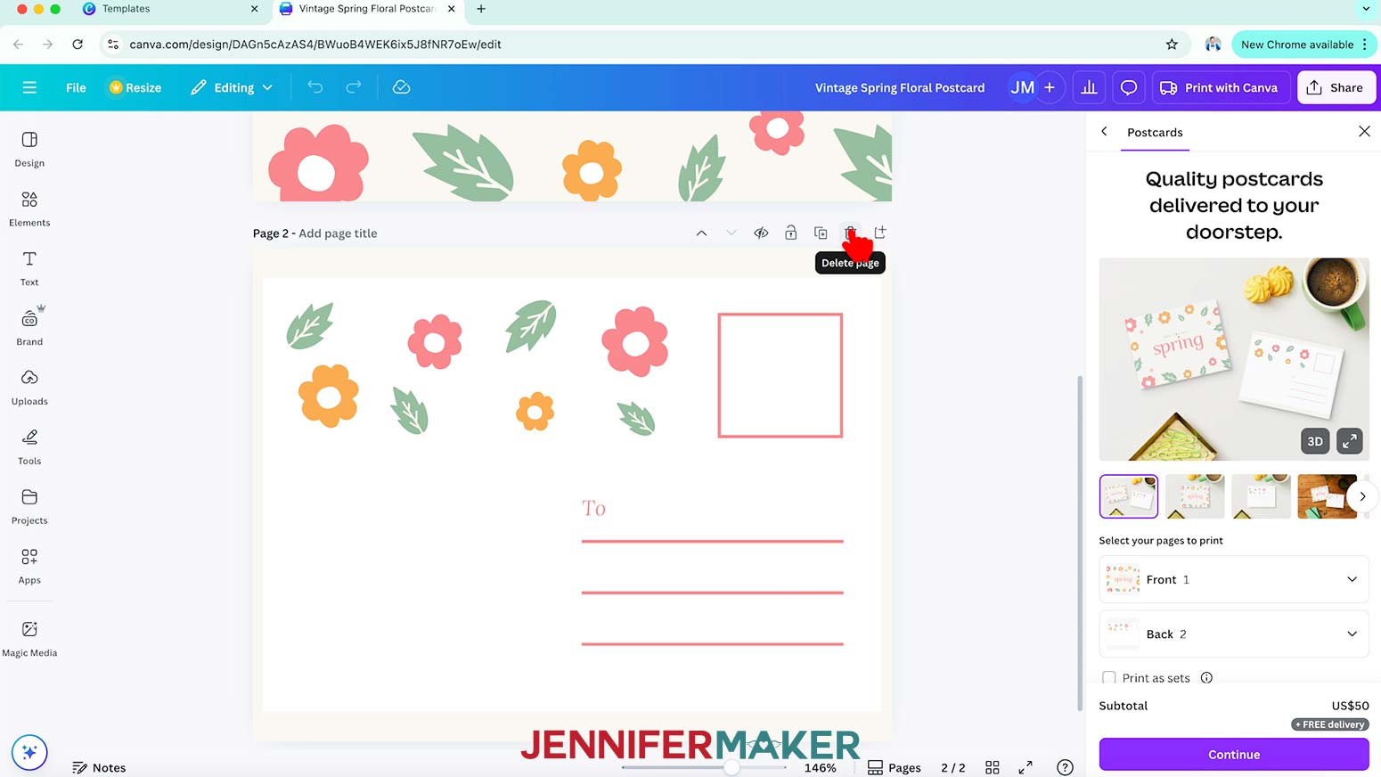Open the Elements panel
Viewport: 1381px width, 777px height.
pos(29,209)
